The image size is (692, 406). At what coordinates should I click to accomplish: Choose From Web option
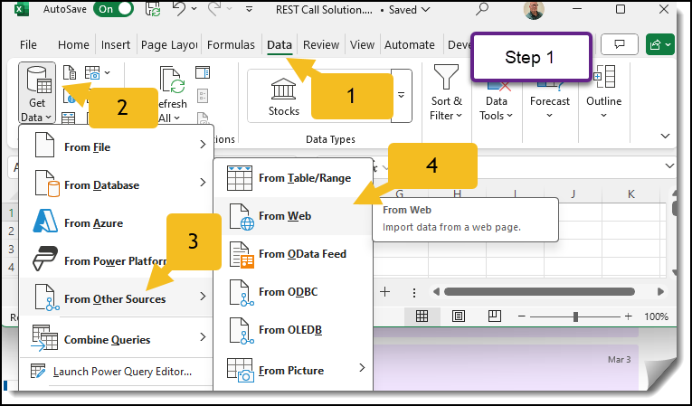click(x=293, y=216)
